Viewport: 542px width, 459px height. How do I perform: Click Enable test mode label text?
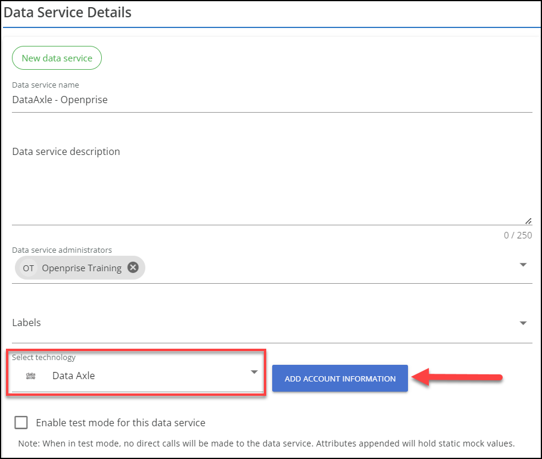pyautogui.click(x=121, y=423)
